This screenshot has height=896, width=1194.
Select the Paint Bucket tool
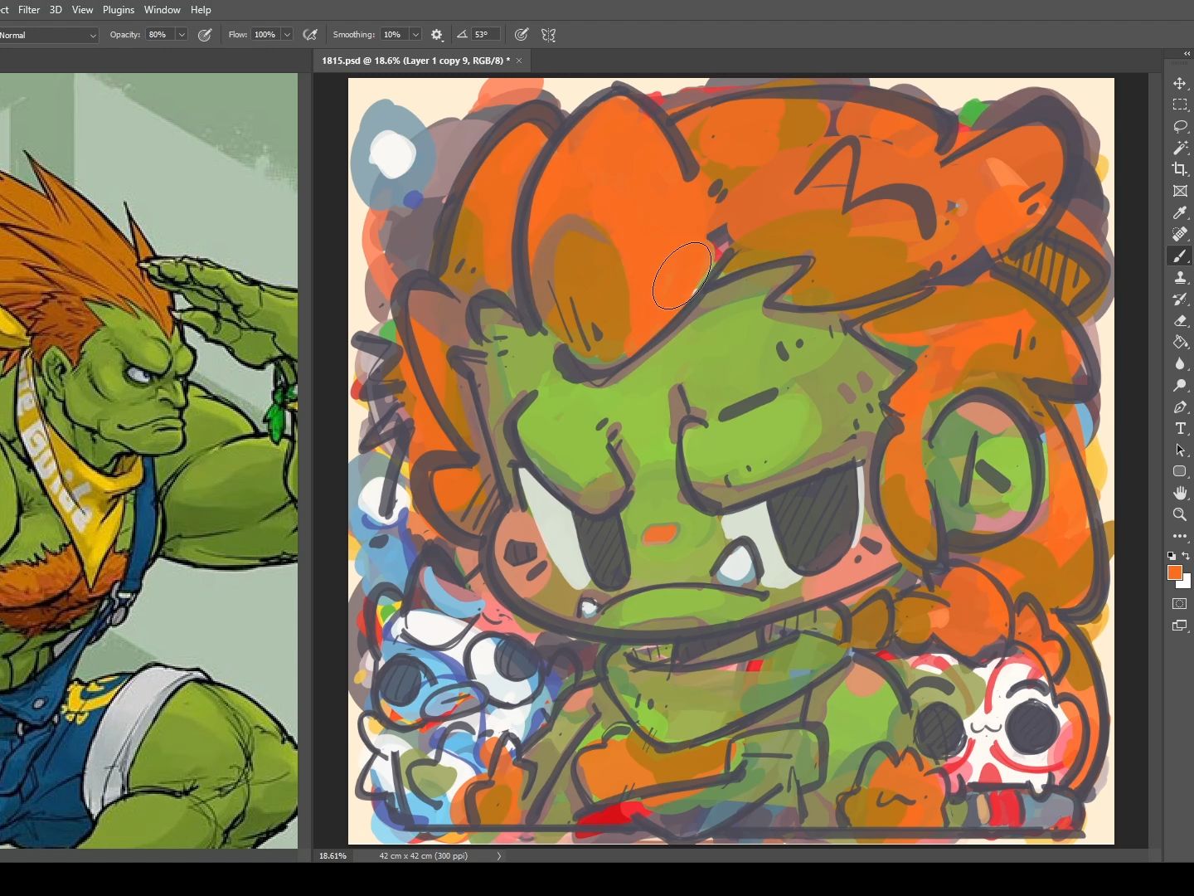pyautogui.click(x=1180, y=342)
